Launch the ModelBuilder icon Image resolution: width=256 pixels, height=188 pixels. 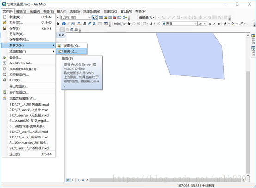(125, 17)
